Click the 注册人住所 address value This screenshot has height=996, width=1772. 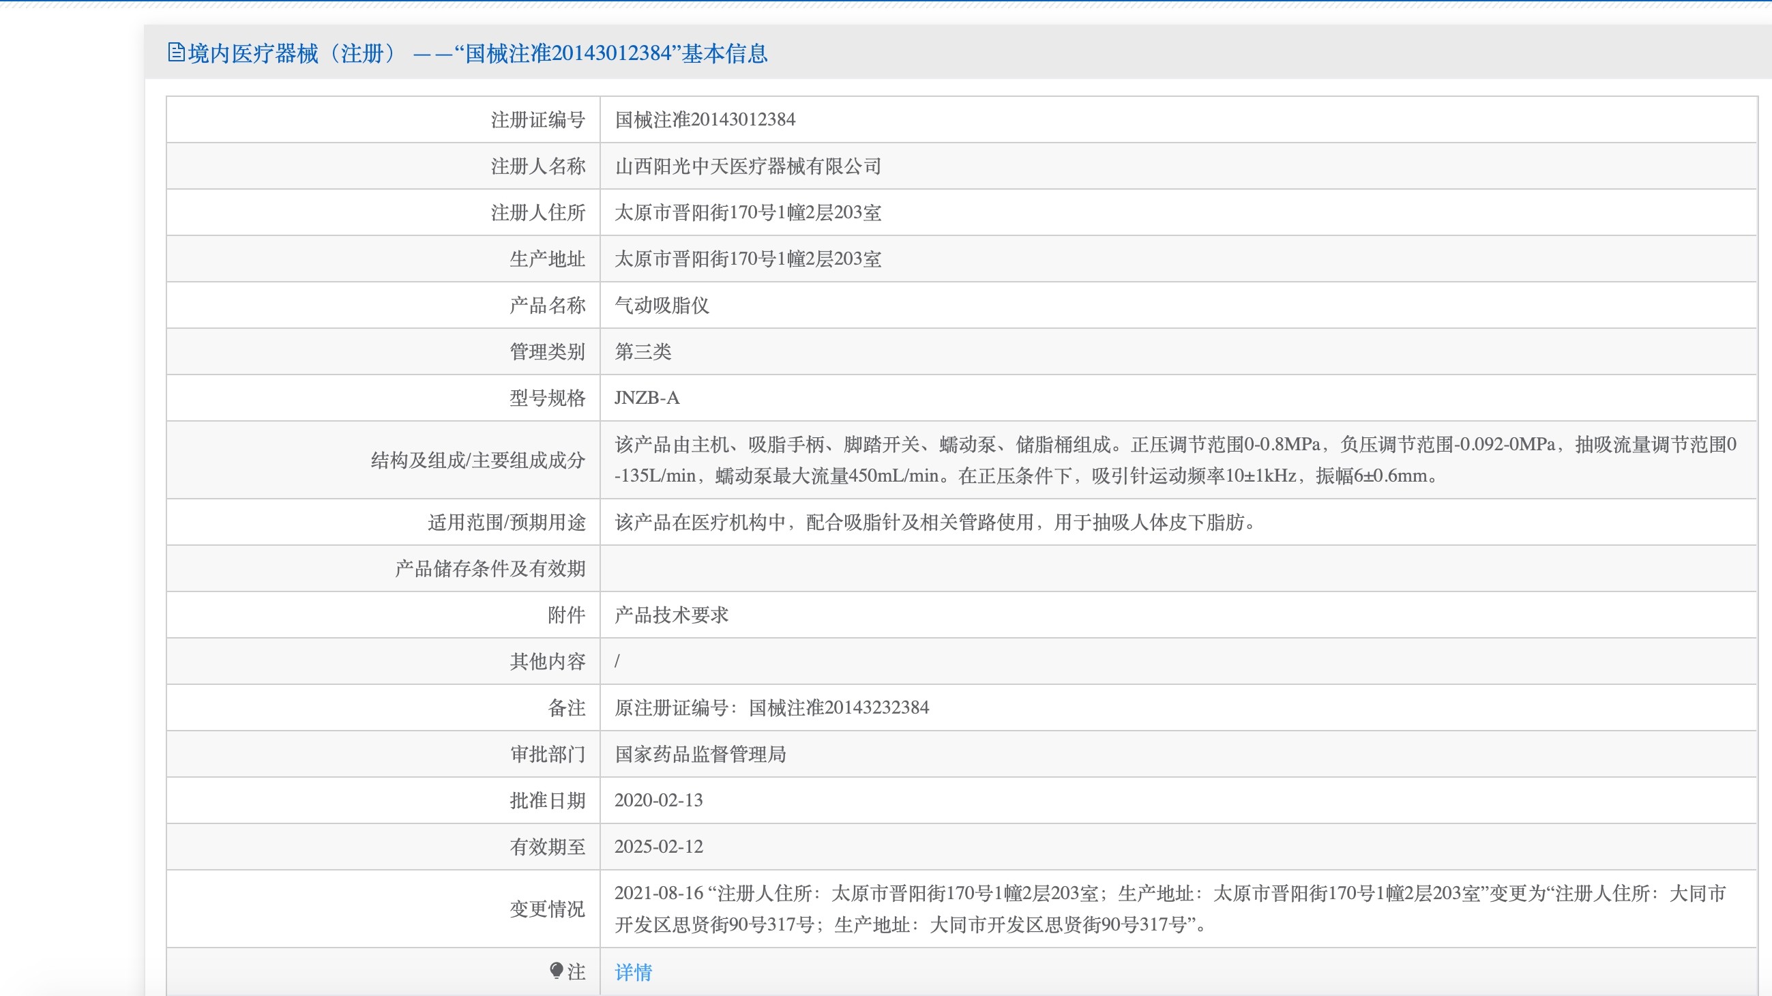(x=748, y=213)
